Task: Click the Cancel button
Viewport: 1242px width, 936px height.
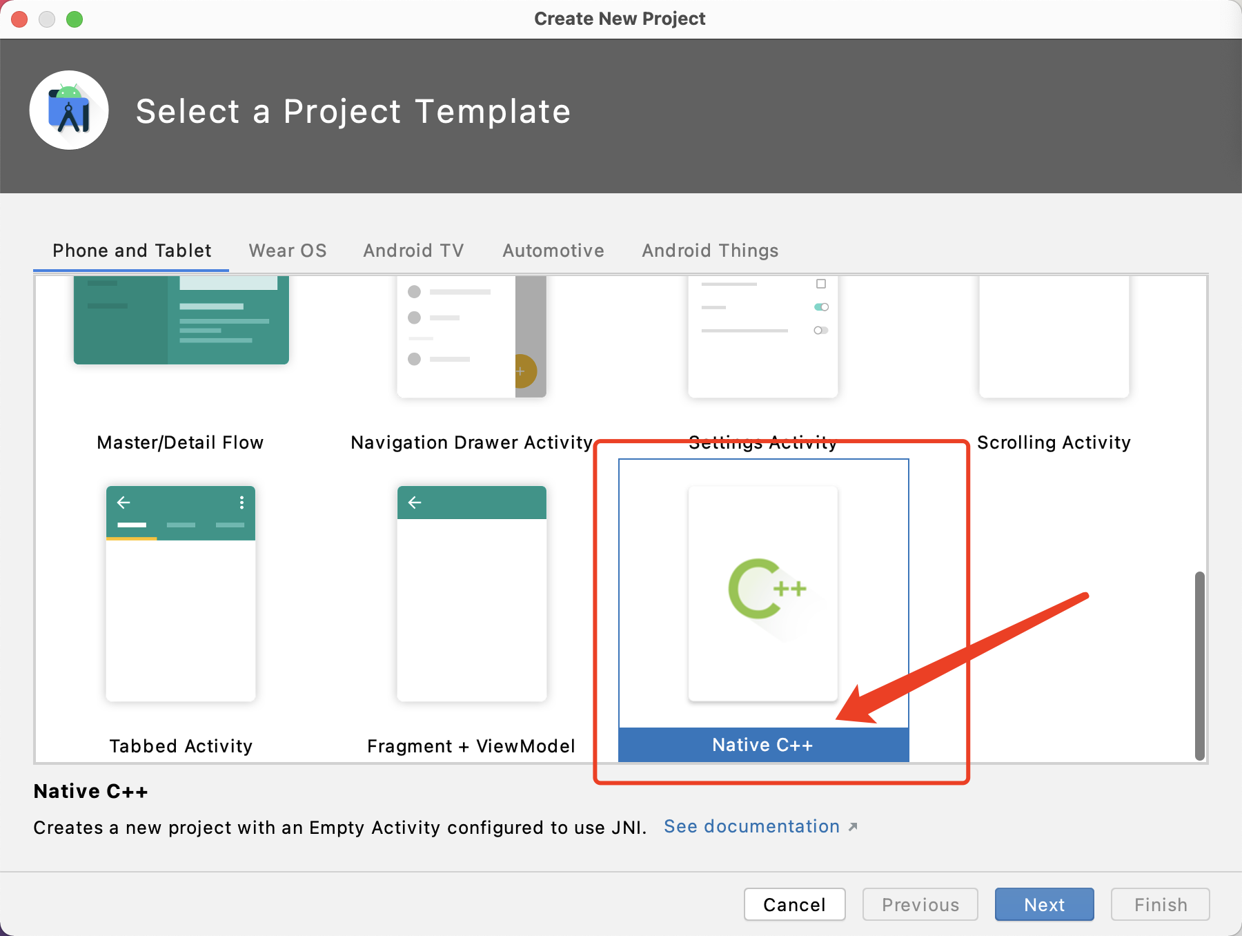Action: click(795, 904)
